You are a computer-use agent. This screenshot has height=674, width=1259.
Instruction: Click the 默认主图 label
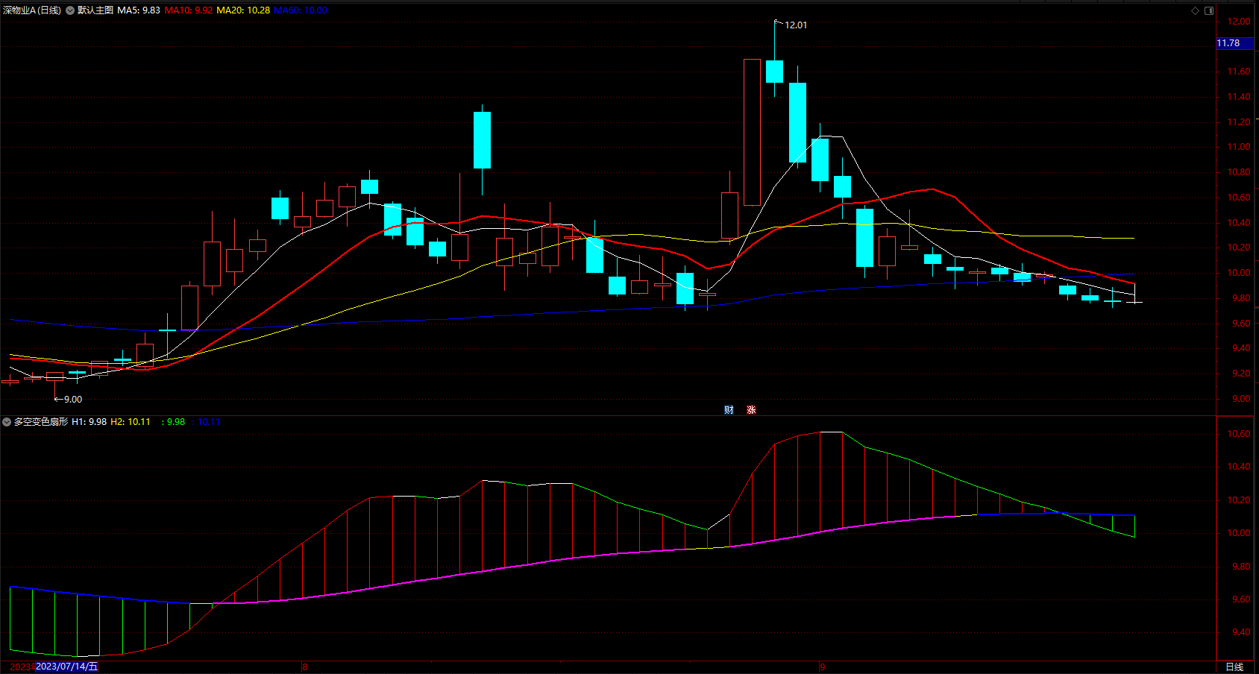point(95,10)
